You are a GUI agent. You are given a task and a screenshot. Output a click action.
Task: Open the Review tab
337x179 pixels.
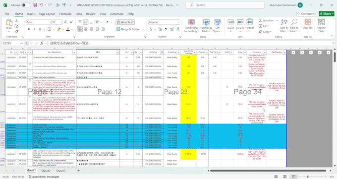(x=91, y=14)
